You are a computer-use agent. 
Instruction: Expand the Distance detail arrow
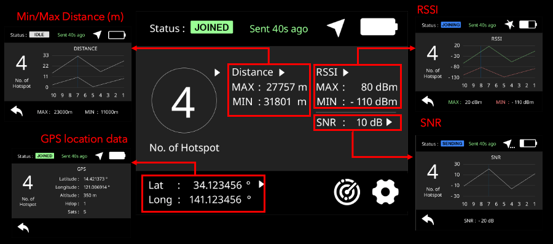pos(281,73)
